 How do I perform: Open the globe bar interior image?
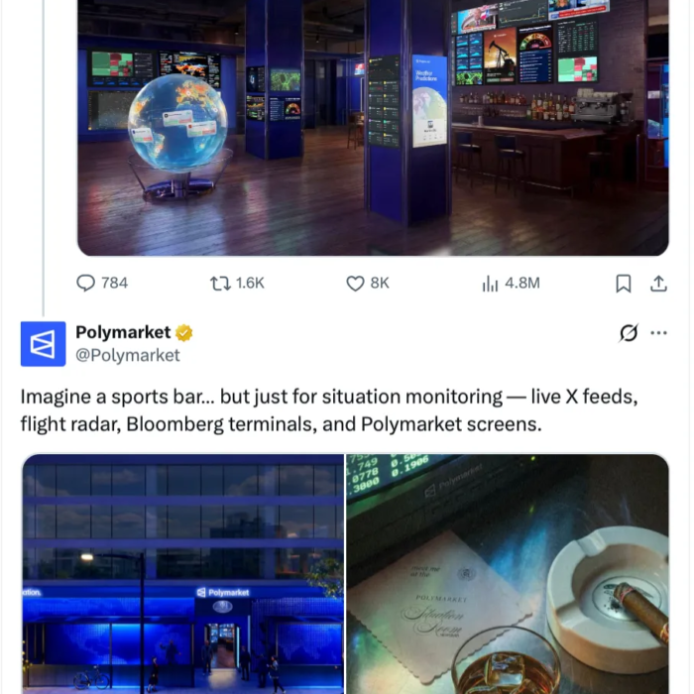[x=373, y=128]
